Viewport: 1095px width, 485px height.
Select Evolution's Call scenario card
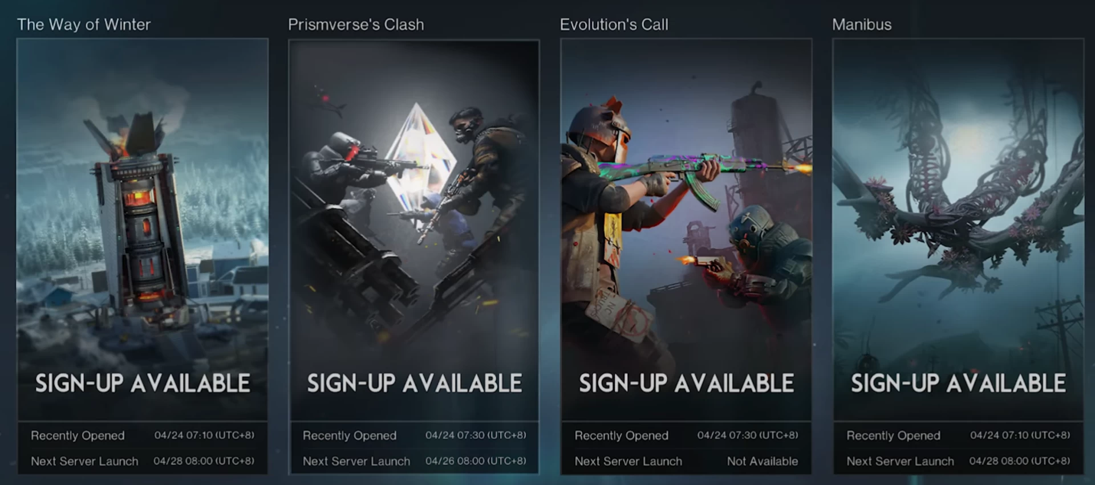click(x=686, y=256)
